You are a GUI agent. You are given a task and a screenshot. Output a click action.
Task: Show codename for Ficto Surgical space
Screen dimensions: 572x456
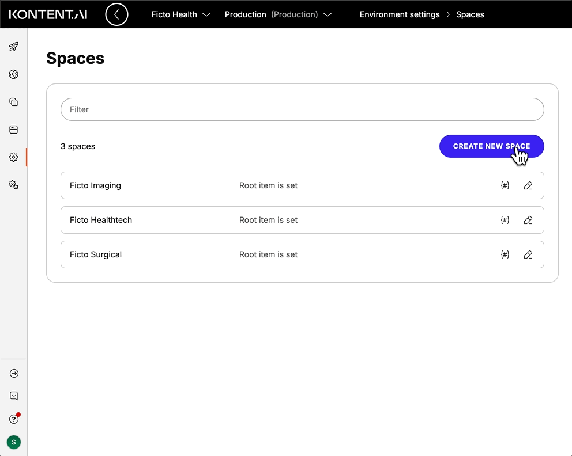coord(505,254)
